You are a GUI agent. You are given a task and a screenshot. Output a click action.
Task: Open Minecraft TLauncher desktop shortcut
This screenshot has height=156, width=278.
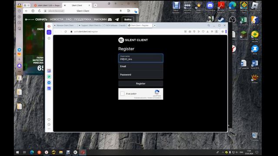[244, 36]
